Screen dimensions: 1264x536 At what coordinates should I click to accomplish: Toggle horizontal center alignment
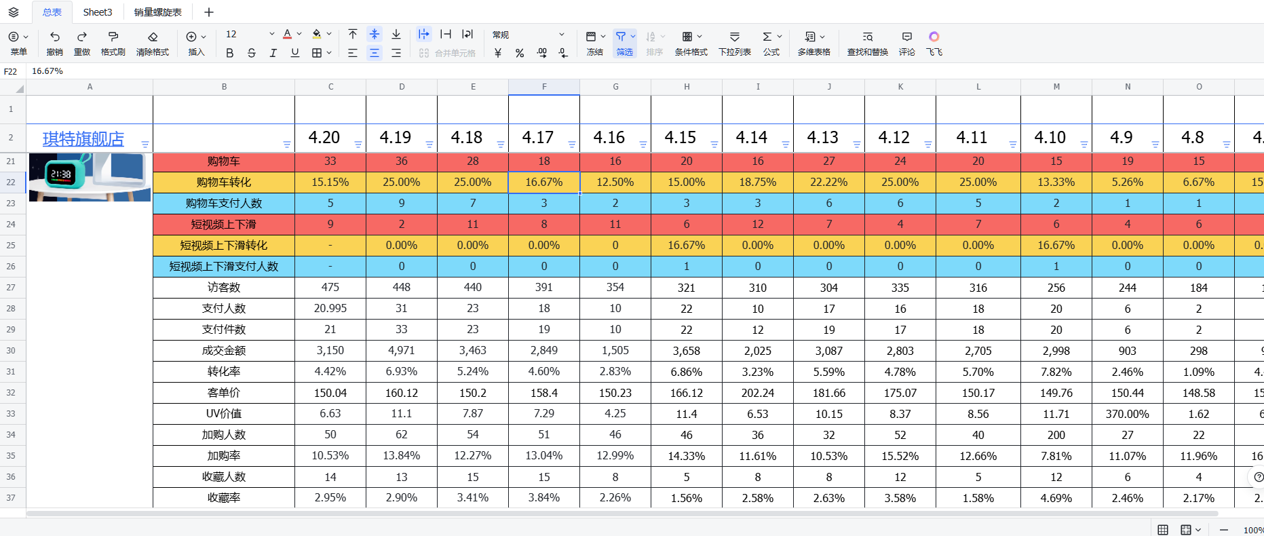coord(375,53)
